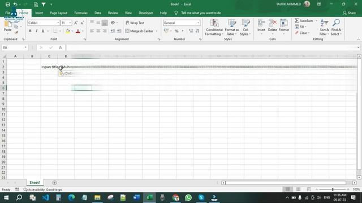Apply the red font color

click(78, 31)
